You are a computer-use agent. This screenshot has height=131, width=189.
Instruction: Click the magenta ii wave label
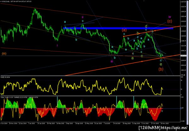[x=83, y=17]
